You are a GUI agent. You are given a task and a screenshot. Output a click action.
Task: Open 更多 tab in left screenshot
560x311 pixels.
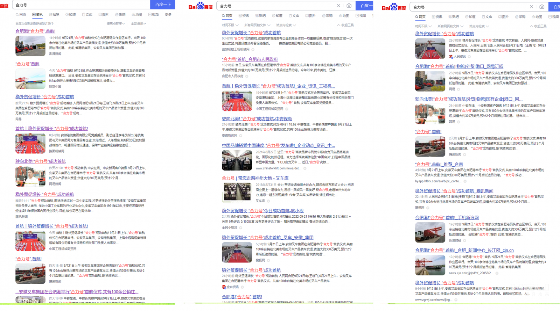tap(168, 15)
